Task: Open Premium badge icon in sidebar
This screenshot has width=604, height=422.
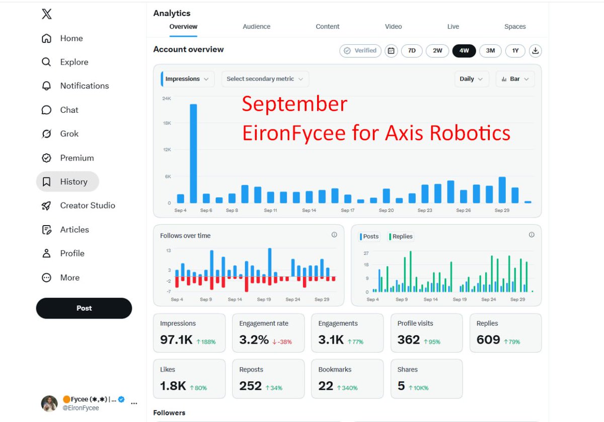Action: (x=46, y=158)
